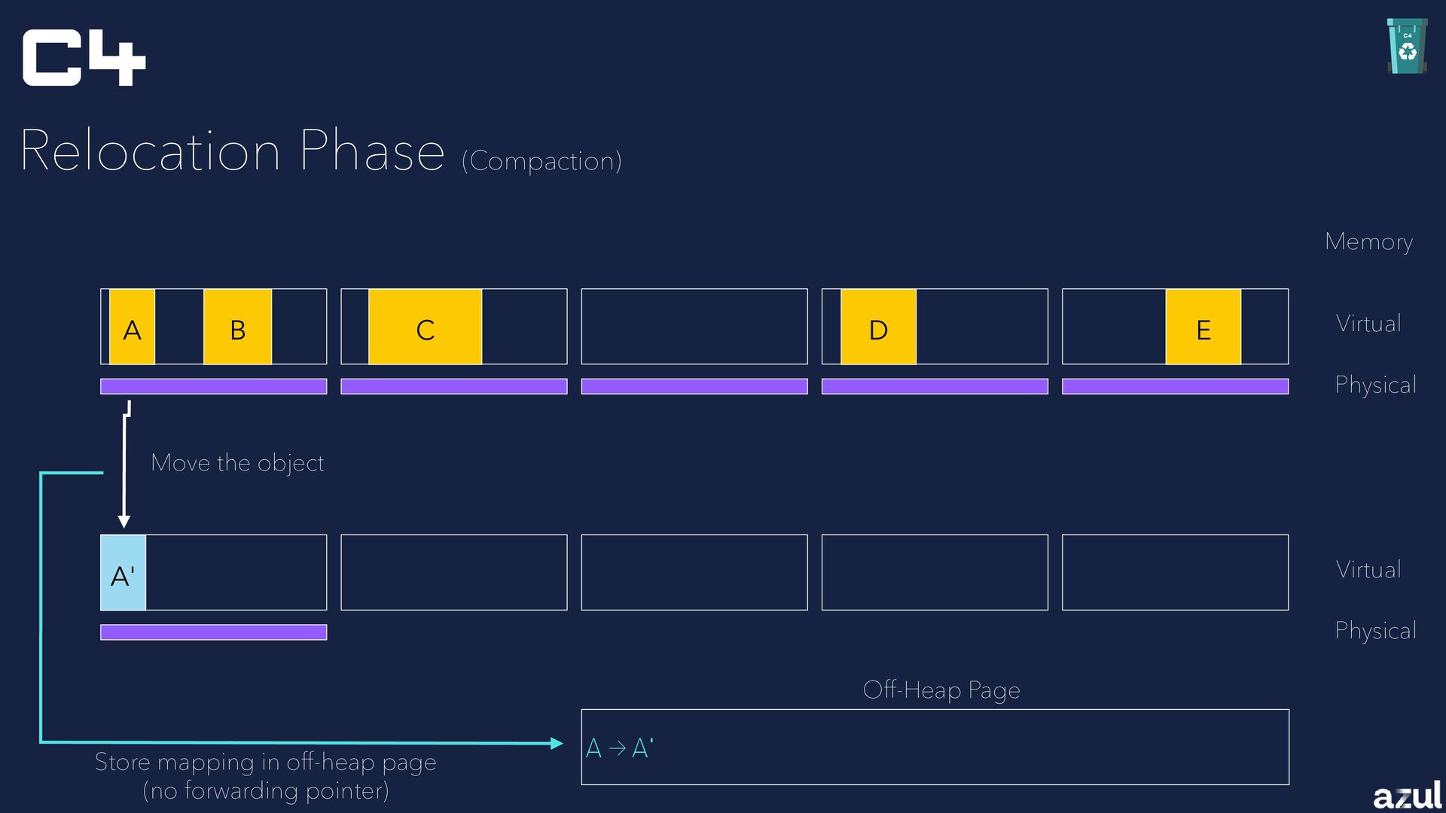The image size is (1446, 813).
Task: Click the purple physical bar under block C
Action: pos(454,386)
